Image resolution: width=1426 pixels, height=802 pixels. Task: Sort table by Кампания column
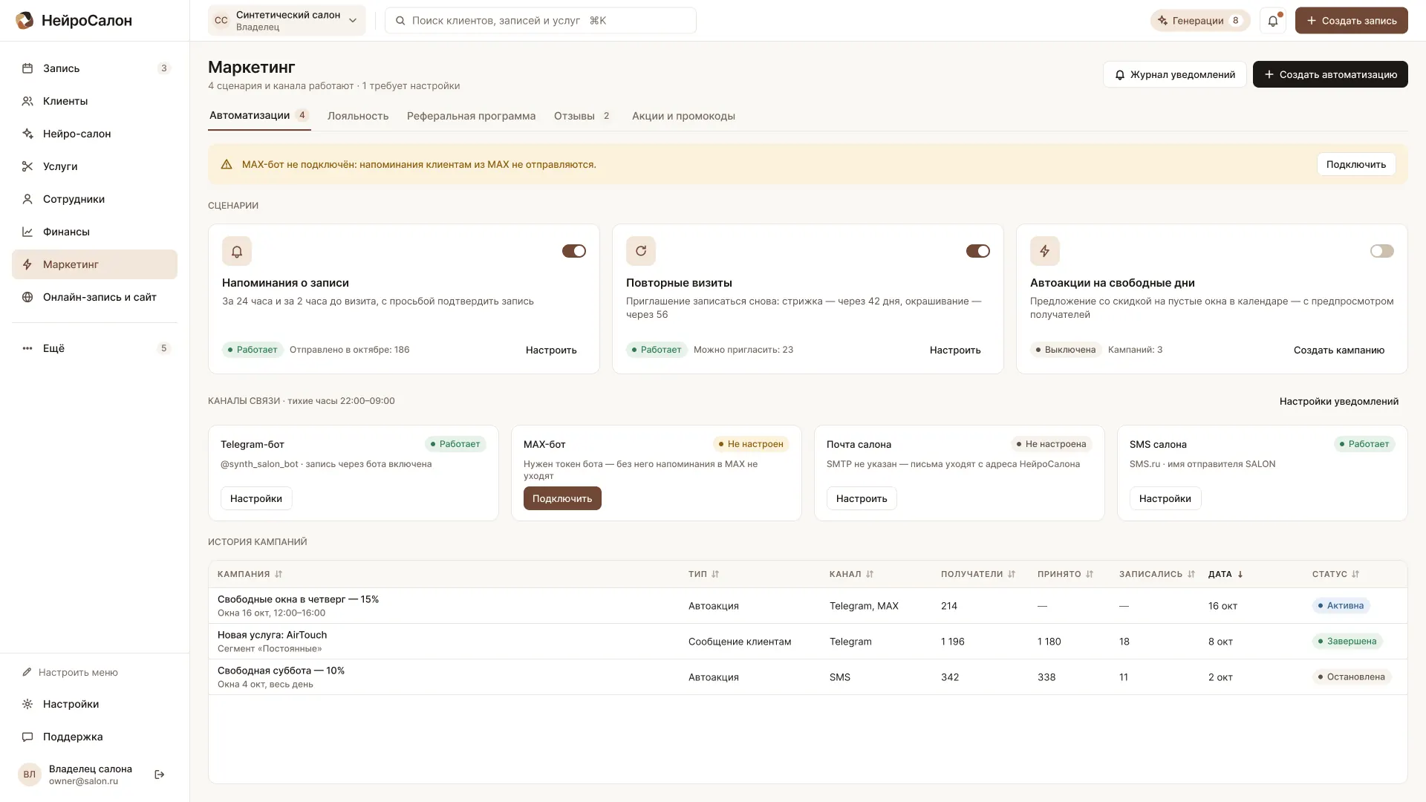tap(250, 574)
